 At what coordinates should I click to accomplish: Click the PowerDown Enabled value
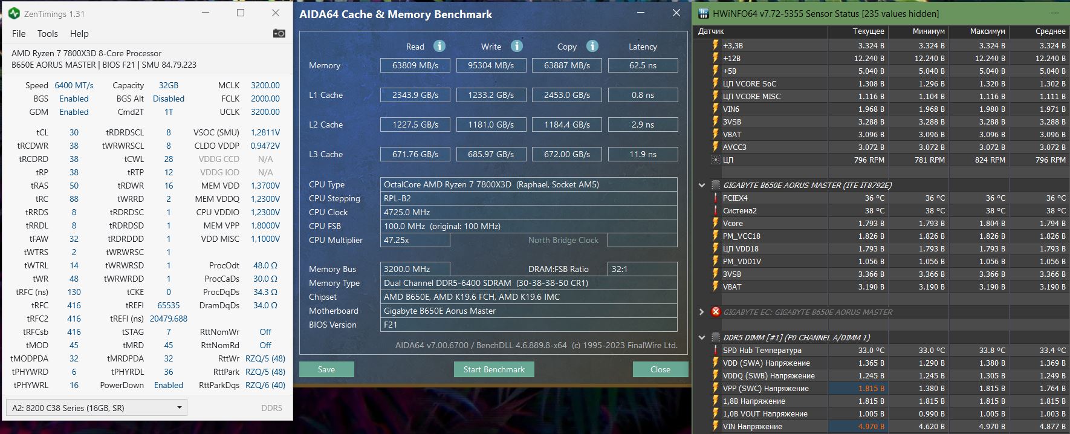(168, 385)
